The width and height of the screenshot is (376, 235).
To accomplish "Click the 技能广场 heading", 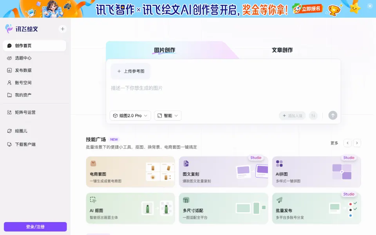I will point(96,139).
